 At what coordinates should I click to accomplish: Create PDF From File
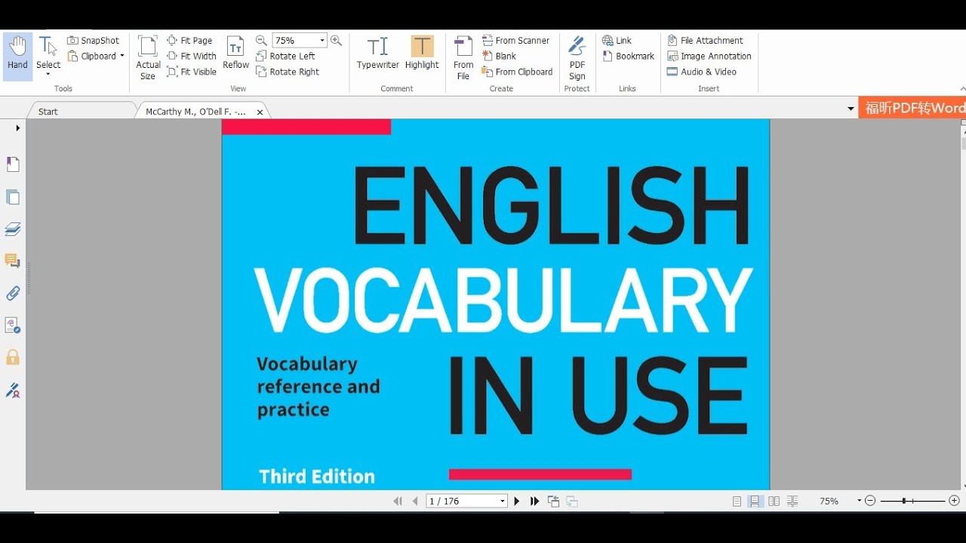pyautogui.click(x=463, y=57)
